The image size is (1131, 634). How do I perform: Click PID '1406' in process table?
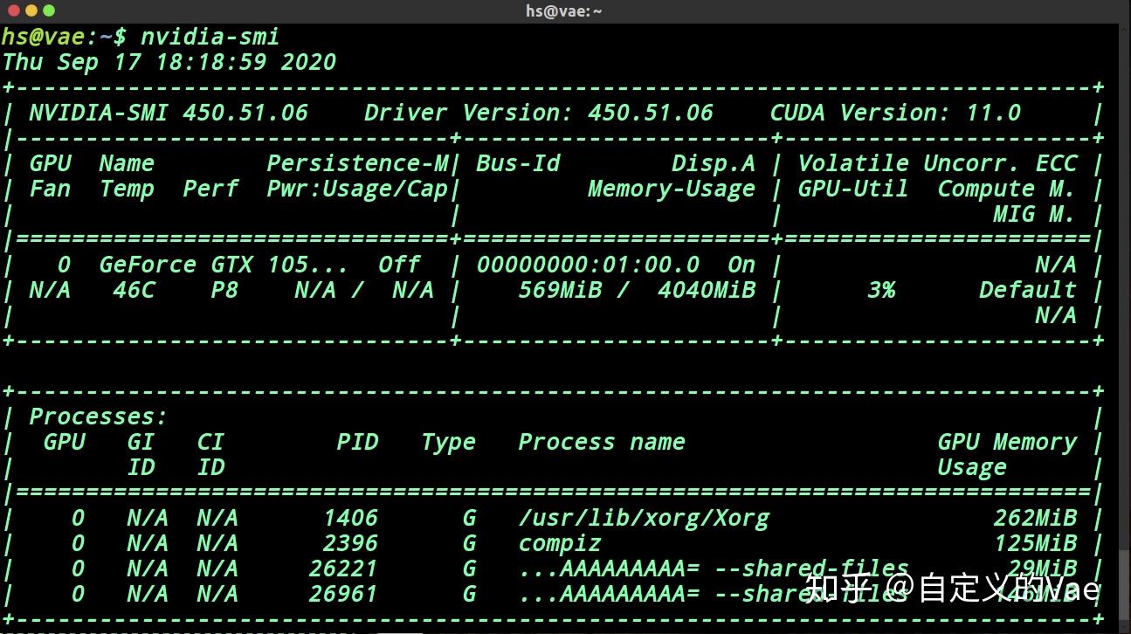click(350, 518)
